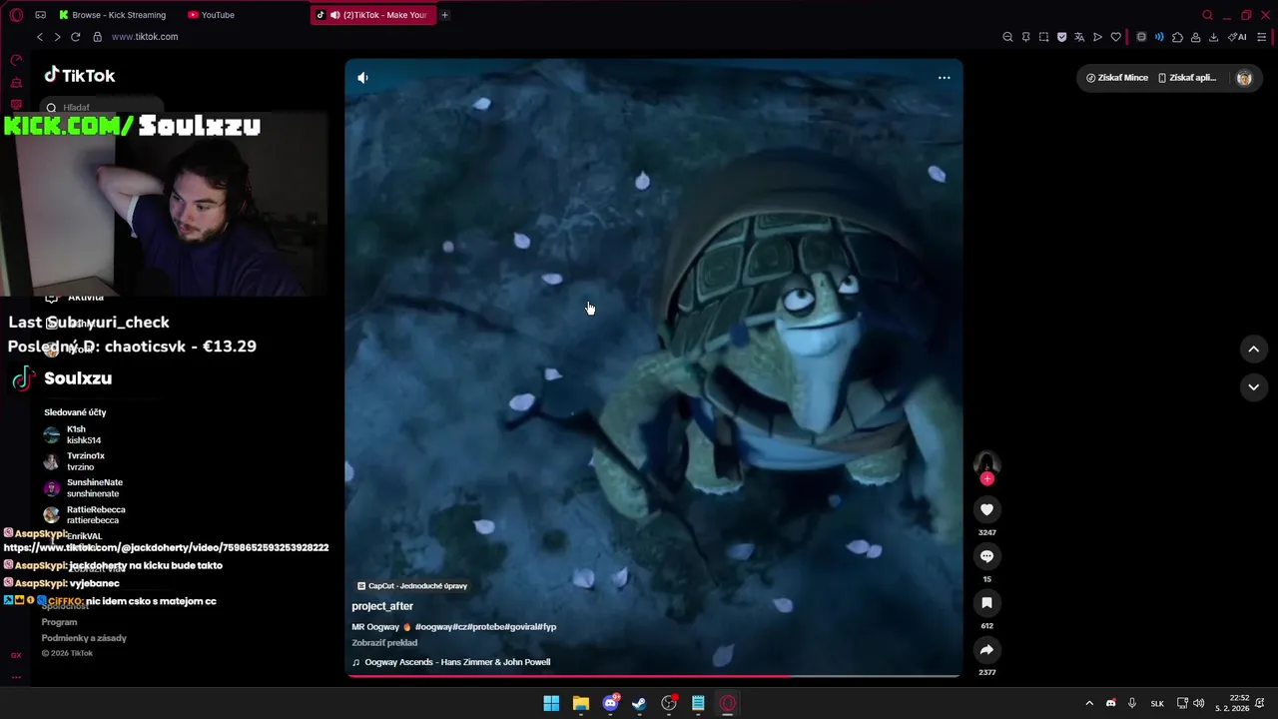This screenshot has height=719, width=1278.
Task: Share the video with the arrow icon
Action: 986,650
